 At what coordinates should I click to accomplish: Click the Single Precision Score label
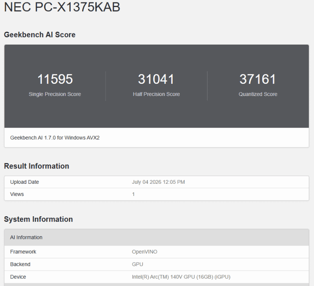click(55, 94)
